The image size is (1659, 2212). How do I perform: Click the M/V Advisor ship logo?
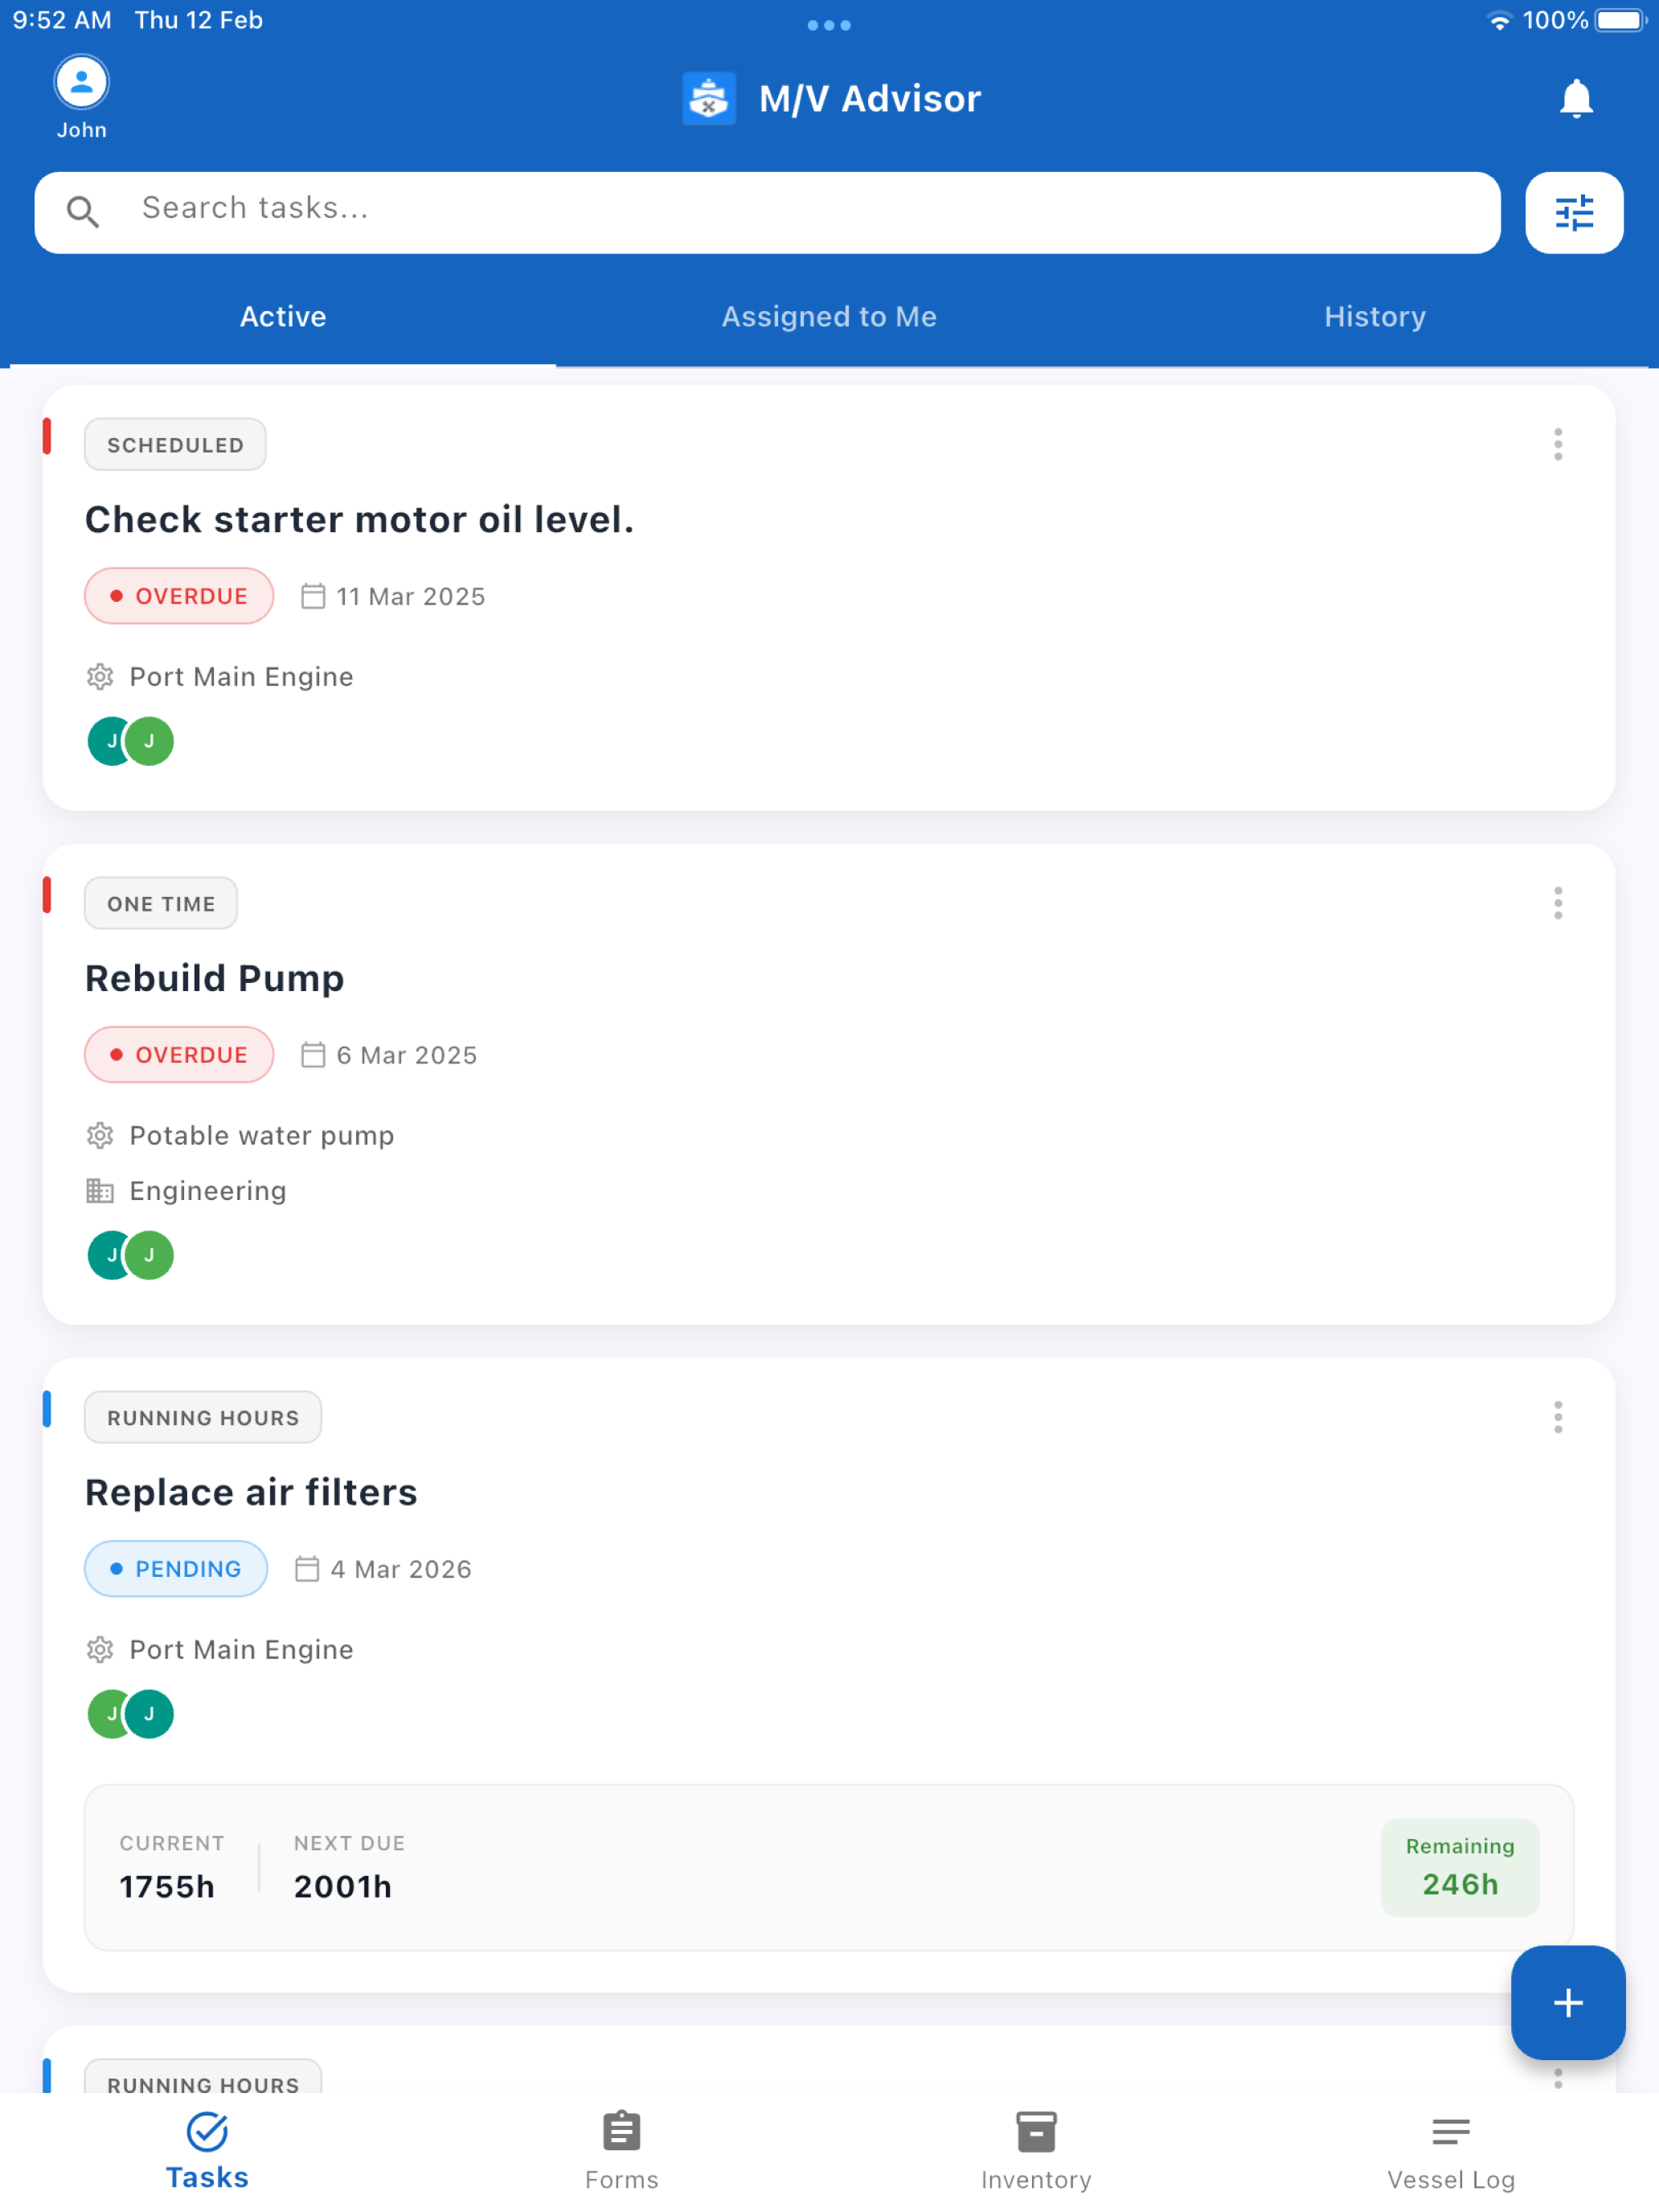[x=709, y=98]
